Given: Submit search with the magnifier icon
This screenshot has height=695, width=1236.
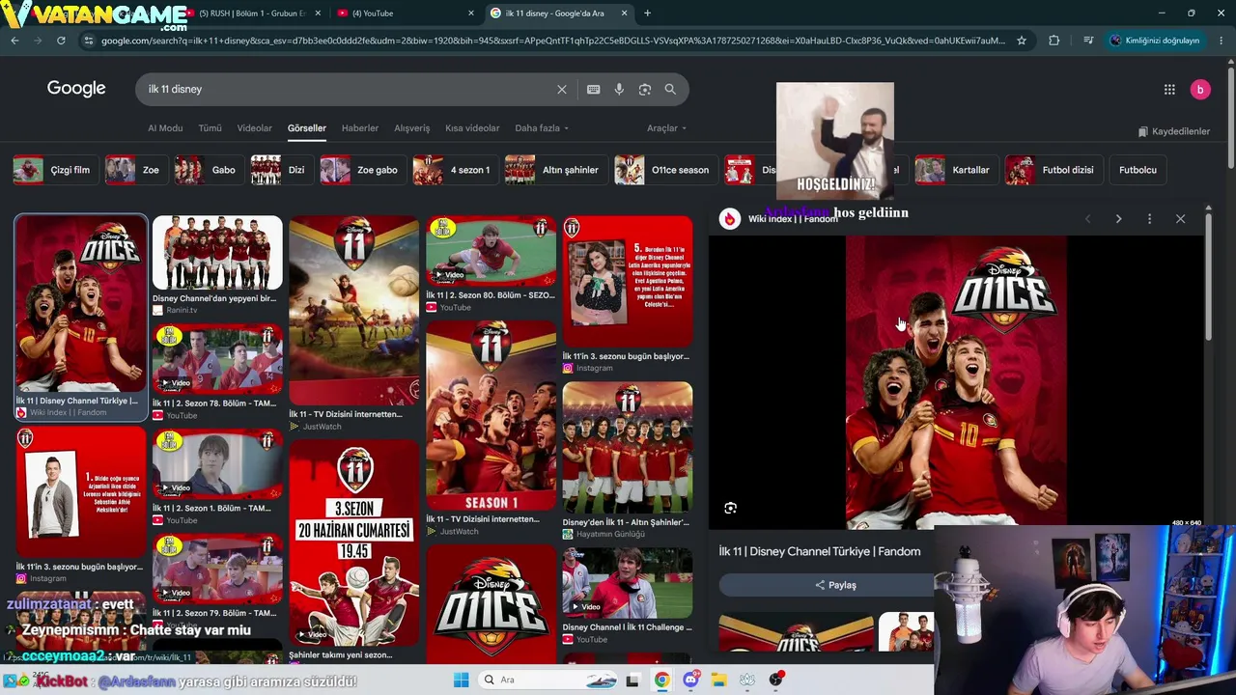Looking at the screenshot, I should coord(670,89).
